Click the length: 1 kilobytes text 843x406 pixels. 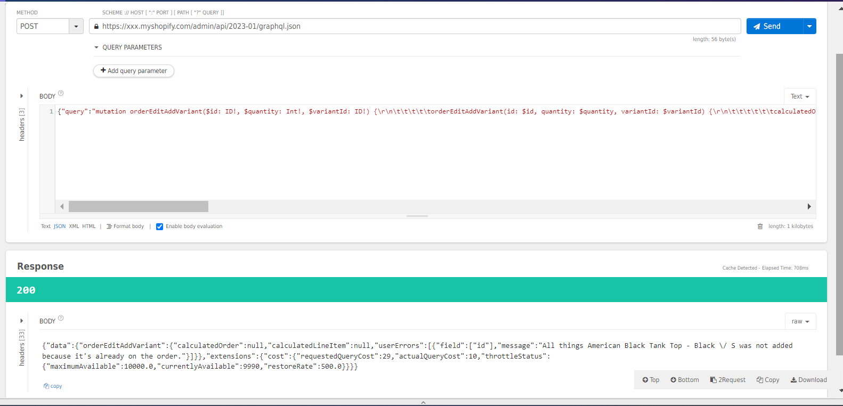click(791, 226)
